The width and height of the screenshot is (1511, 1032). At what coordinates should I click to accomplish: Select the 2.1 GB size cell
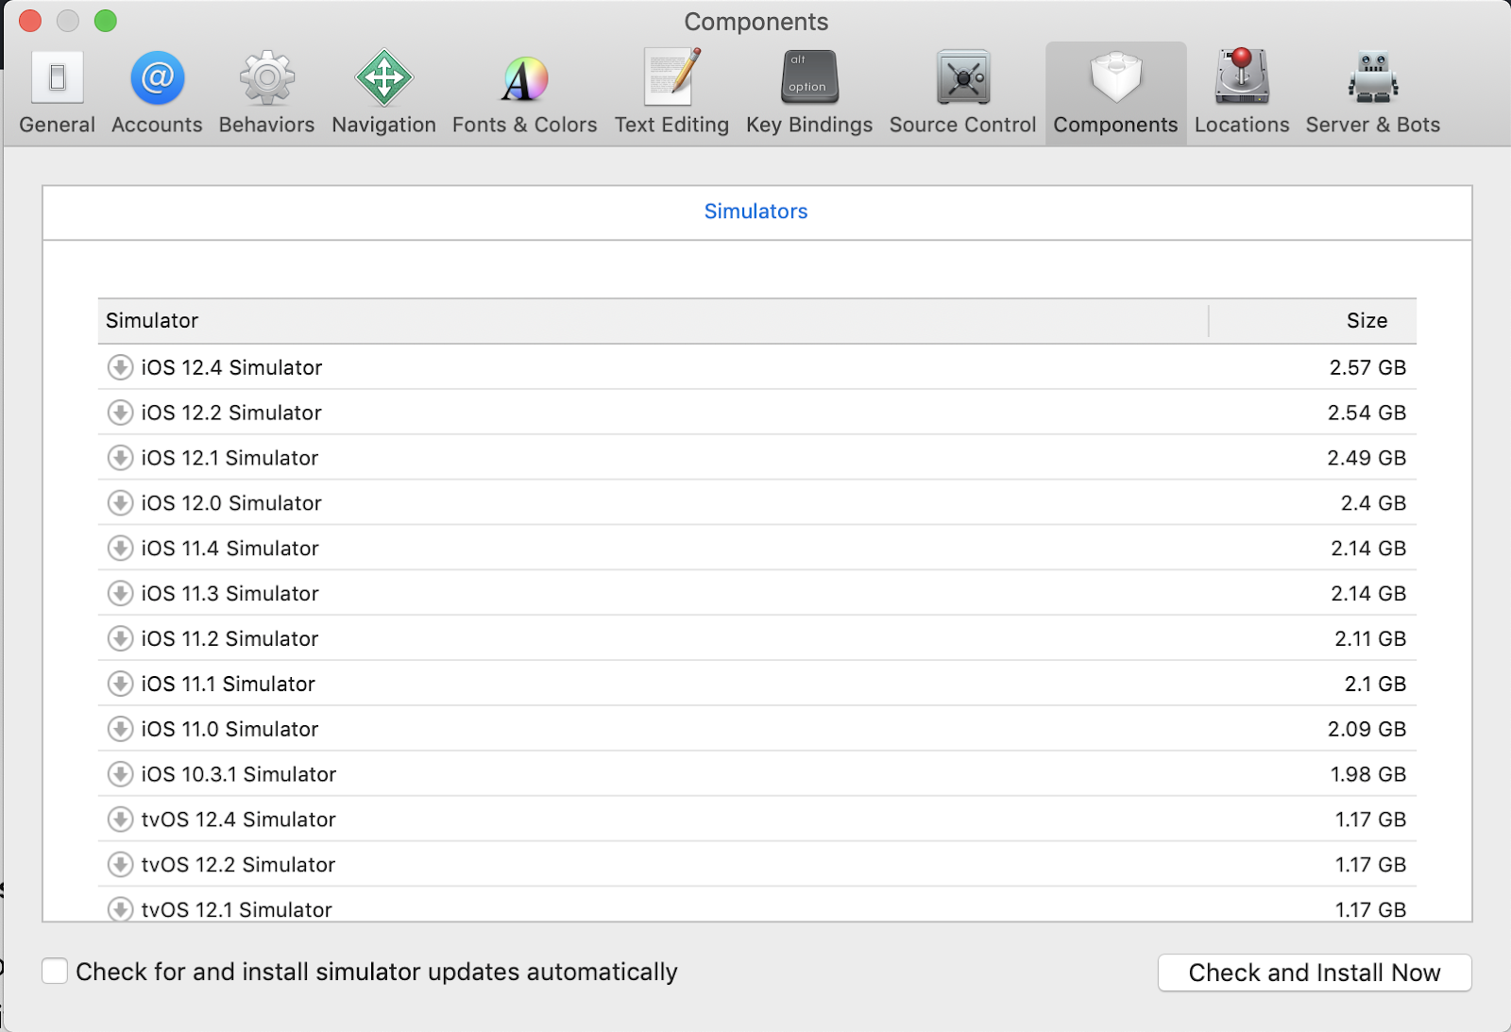click(1375, 684)
